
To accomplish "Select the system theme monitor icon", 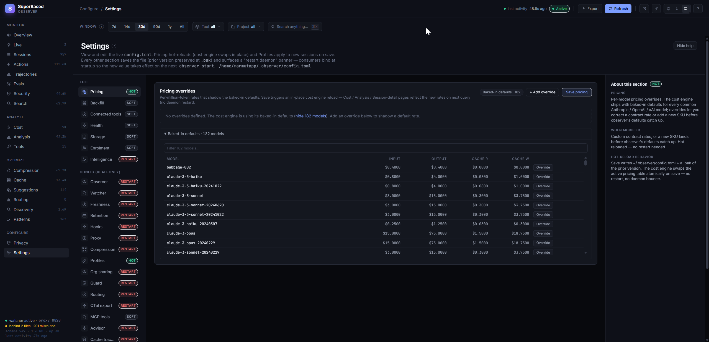I will click(685, 9).
